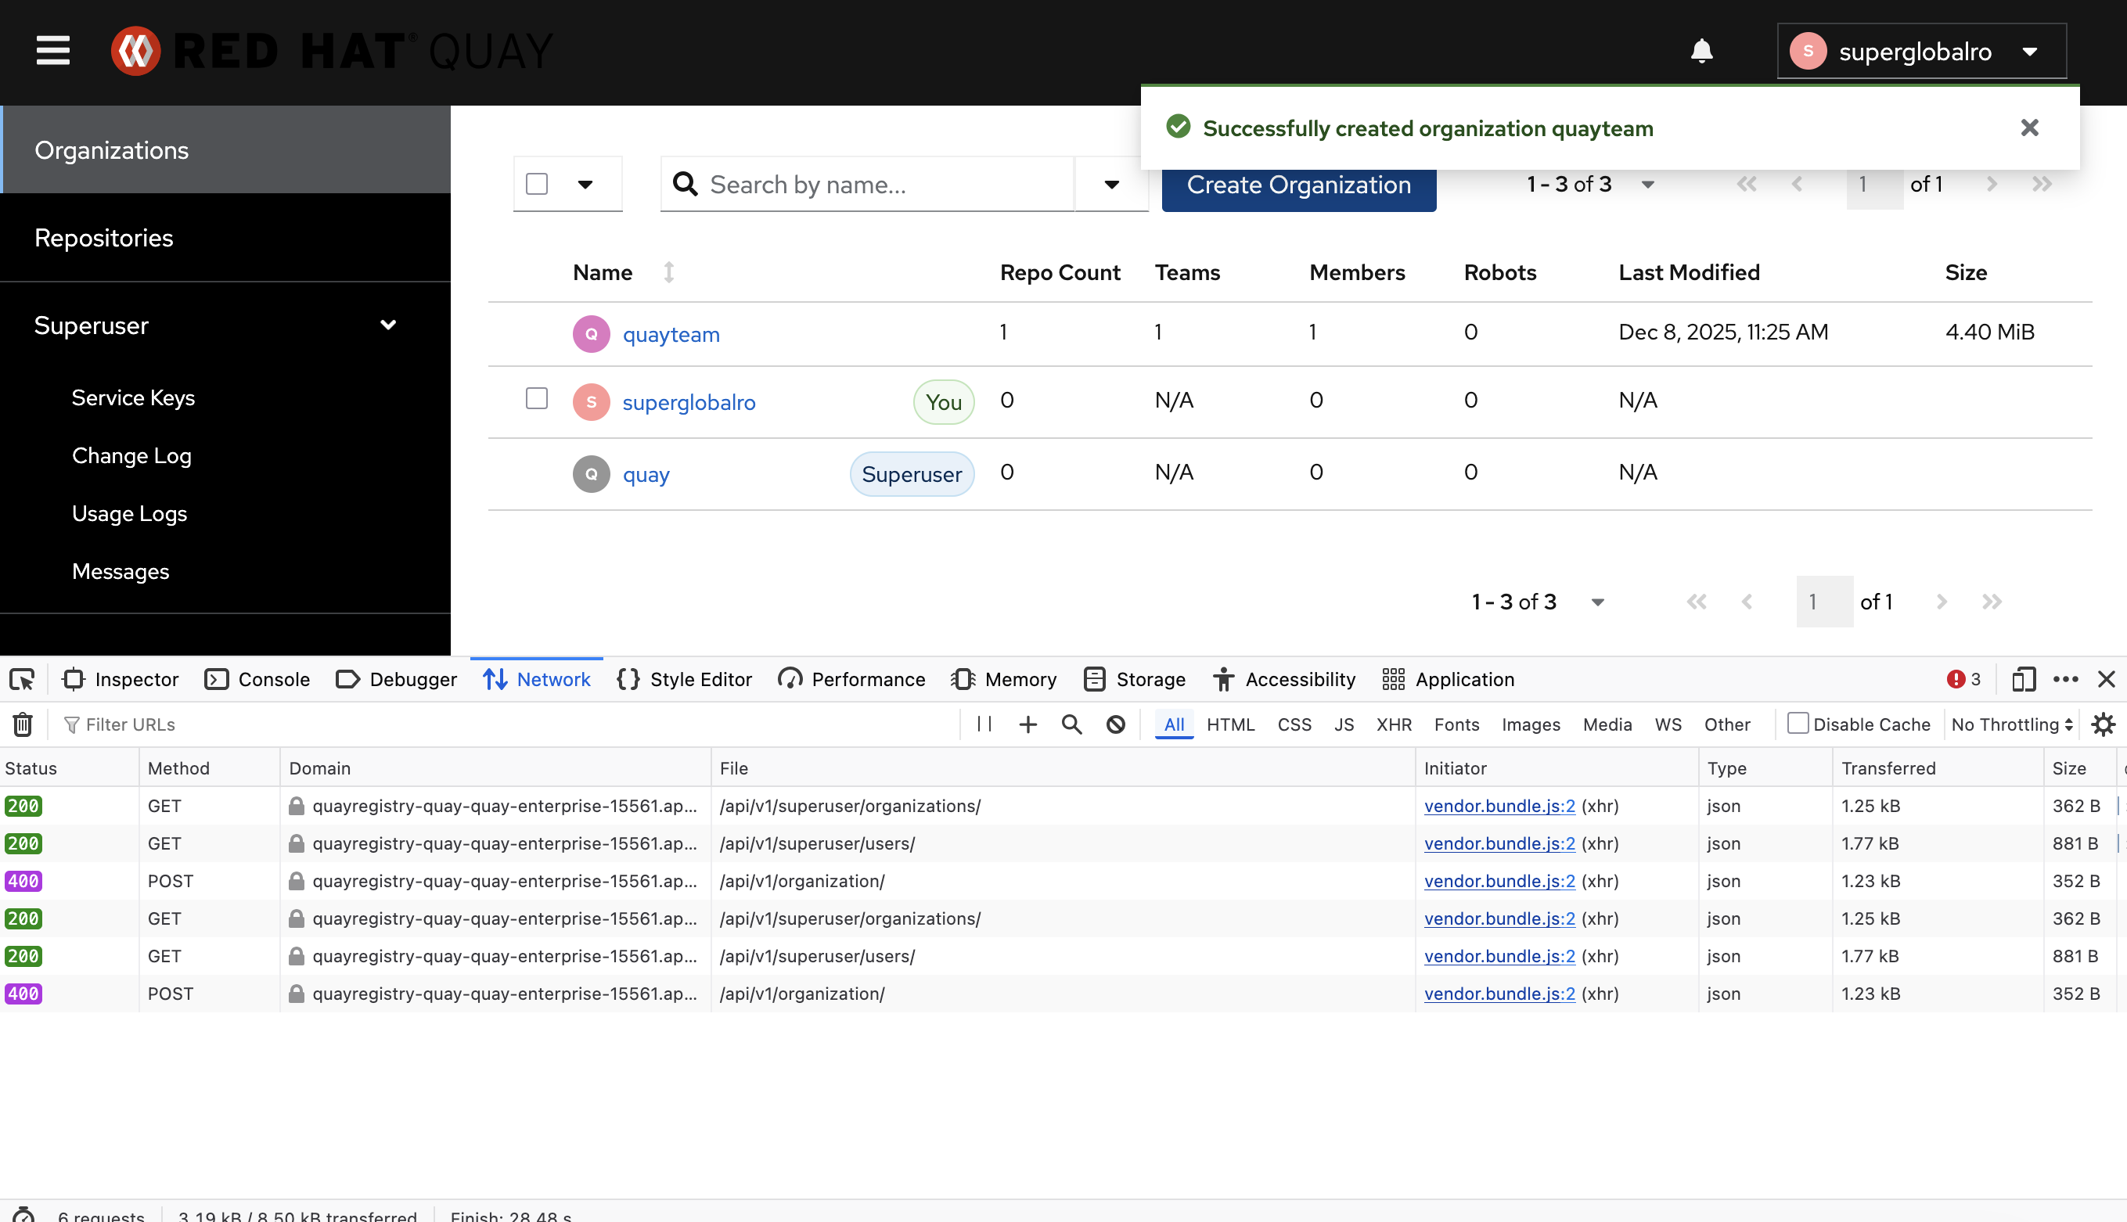Enable the Disable Cache checkbox
This screenshot has width=2127, height=1222.
[x=1797, y=723]
